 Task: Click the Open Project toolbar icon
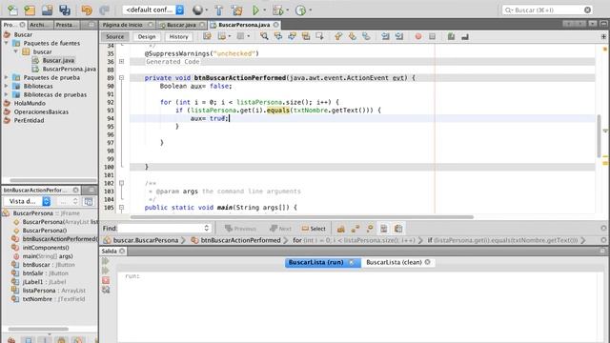[47, 10]
